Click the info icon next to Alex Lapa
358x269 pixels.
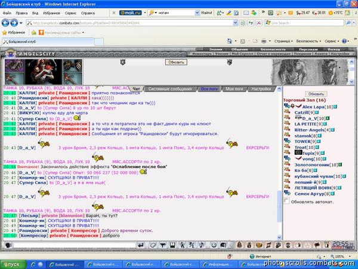pyautogui.click(x=335, y=106)
